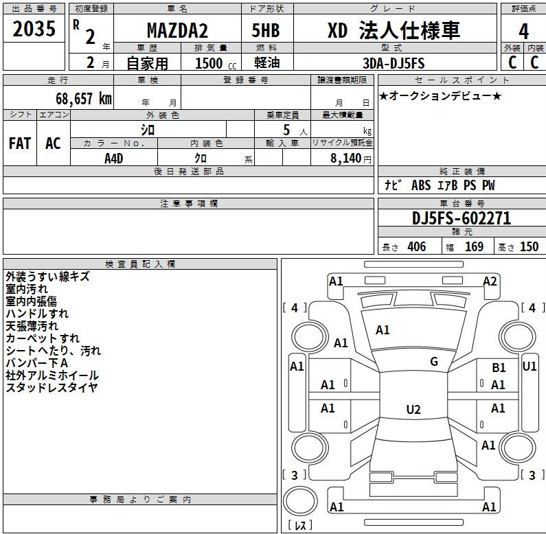Select the U1 mark on right sill
The image size is (546, 534).
tap(530, 367)
